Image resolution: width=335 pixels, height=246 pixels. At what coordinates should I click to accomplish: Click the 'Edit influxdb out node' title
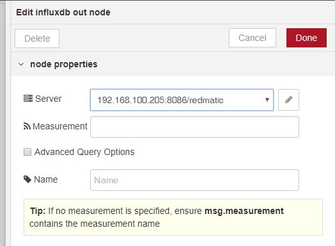(x=63, y=12)
